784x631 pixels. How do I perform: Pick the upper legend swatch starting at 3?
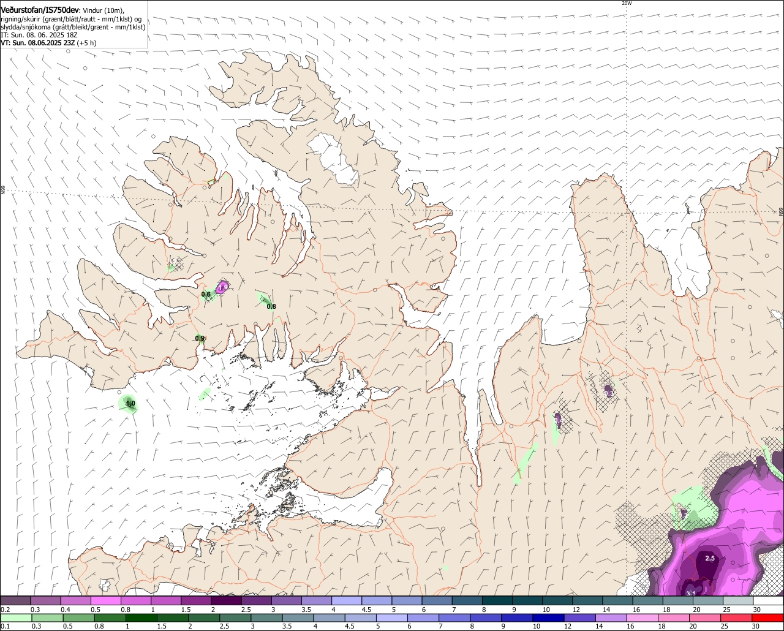click(x=287, y=601)
